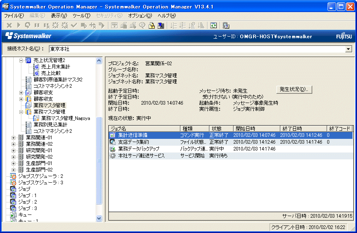
Task: Open the 表示(V) menu
Action: coord(59,15)
